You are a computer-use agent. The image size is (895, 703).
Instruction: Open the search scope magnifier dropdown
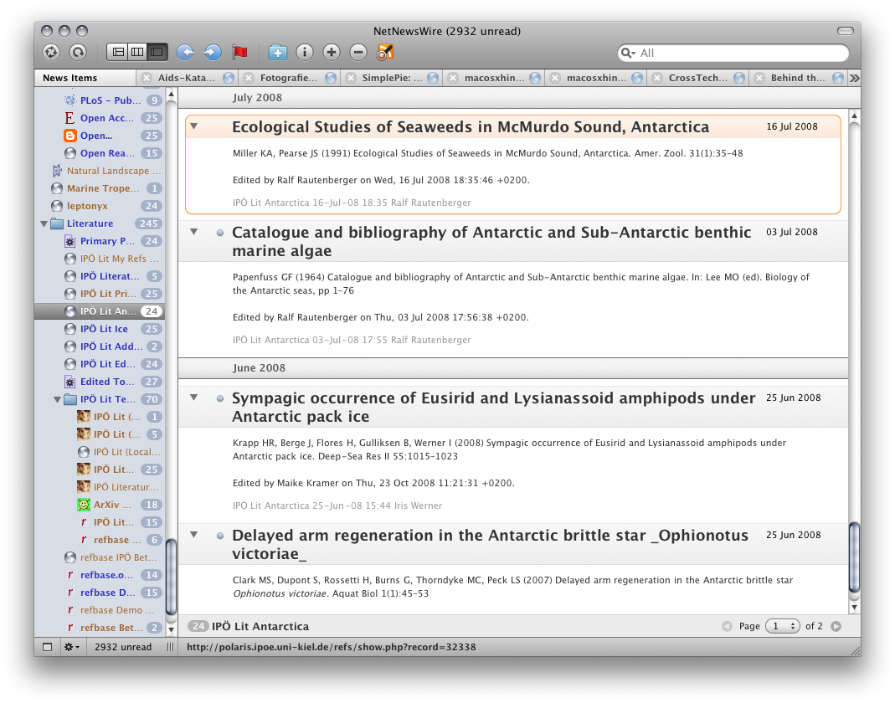coord(629,53)
